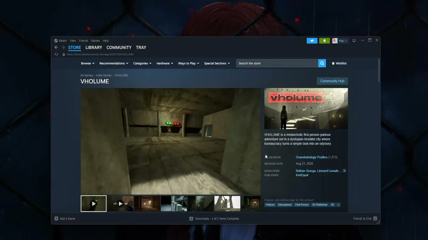The image size is (428, 240).
Task: Click the Indie Games breadcrumb
Action: point(104,75)
